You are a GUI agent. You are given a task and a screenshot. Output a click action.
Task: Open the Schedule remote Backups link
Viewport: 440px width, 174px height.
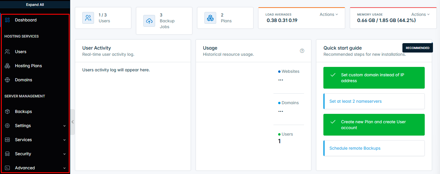(355, 148)
